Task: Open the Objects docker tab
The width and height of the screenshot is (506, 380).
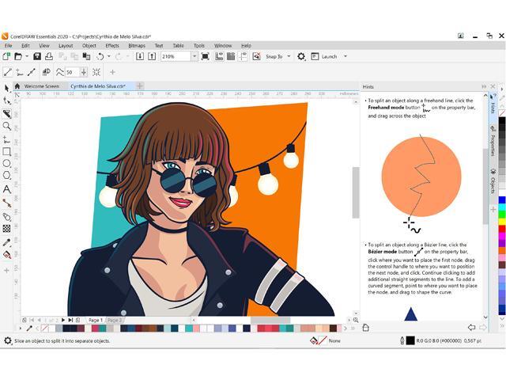Action: coord(493,182)
